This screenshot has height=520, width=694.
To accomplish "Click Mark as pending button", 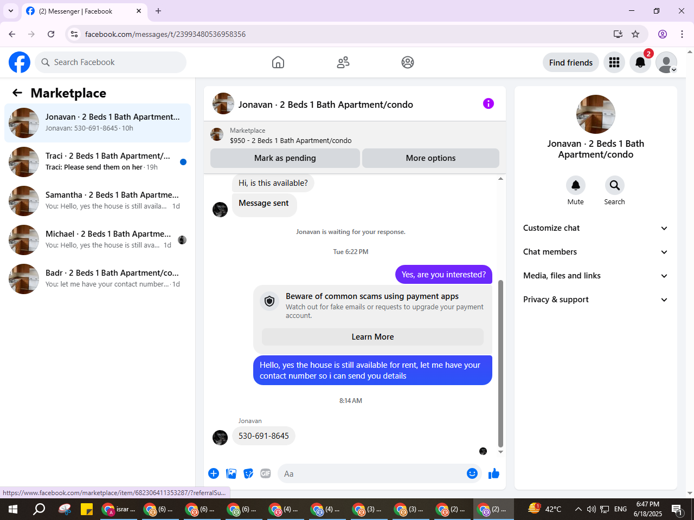I will (285, 158).
